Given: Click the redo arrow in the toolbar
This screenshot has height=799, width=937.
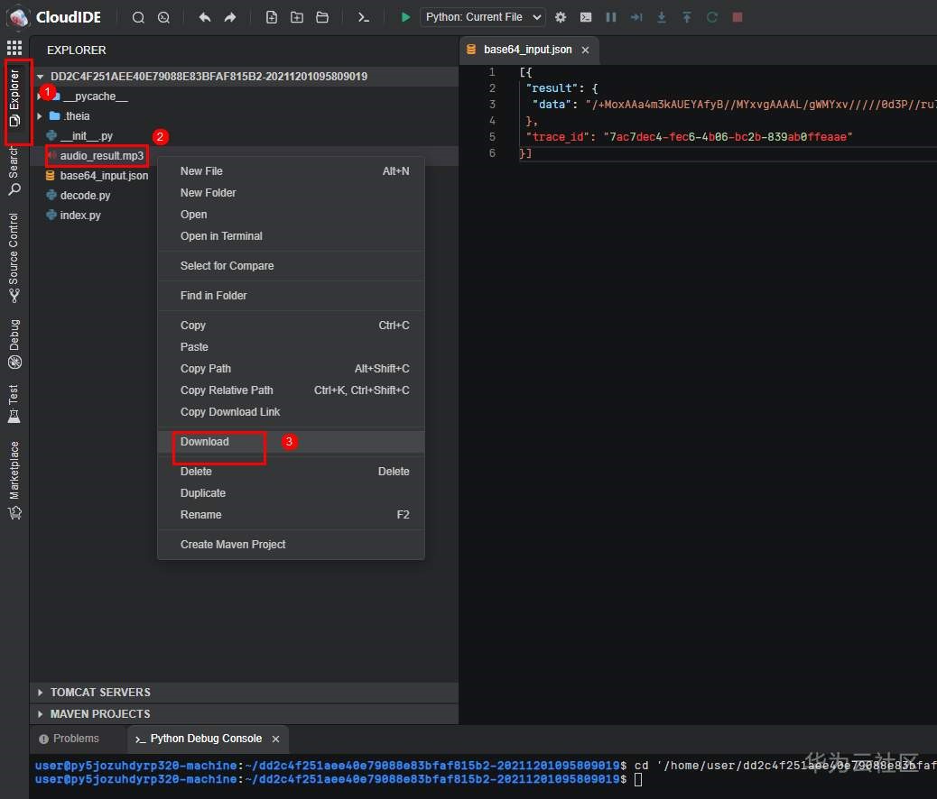Looking at the screenshot, I should (230, 17).
